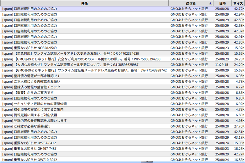Select 登録済み情報が一部未確認です message
This screenshot has width=245, height=163.
[123, 76]
